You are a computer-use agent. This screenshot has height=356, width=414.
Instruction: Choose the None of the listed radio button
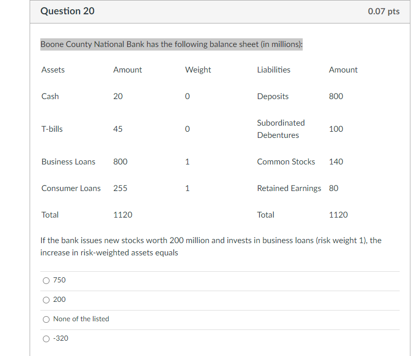point(46,319)
